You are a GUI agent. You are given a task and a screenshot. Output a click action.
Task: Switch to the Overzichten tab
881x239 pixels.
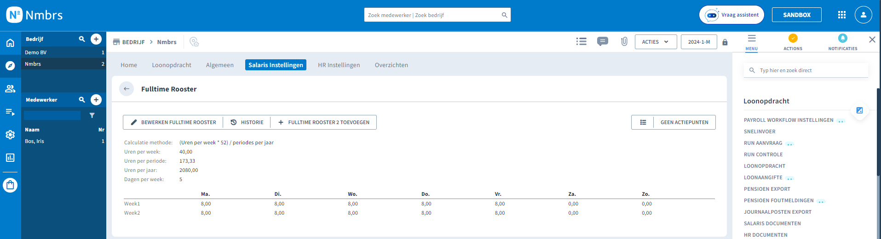tap(392, 65)
